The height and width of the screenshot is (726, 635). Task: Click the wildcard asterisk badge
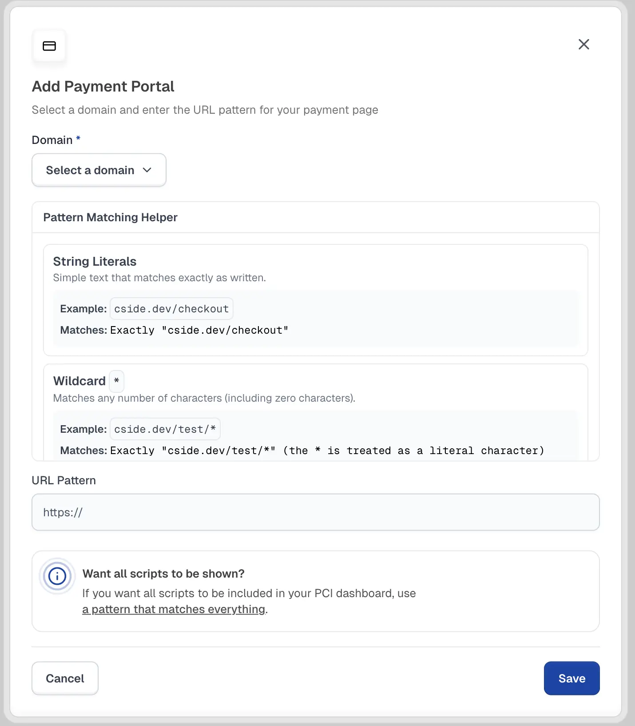[x=116, y=381]
